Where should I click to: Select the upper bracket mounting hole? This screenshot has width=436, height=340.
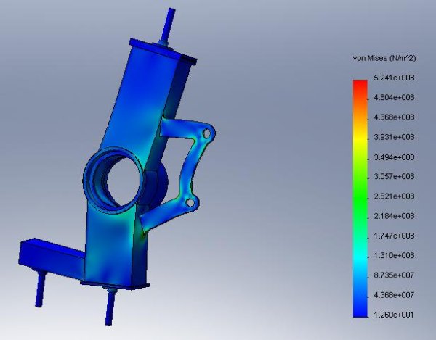pos(207,134)
